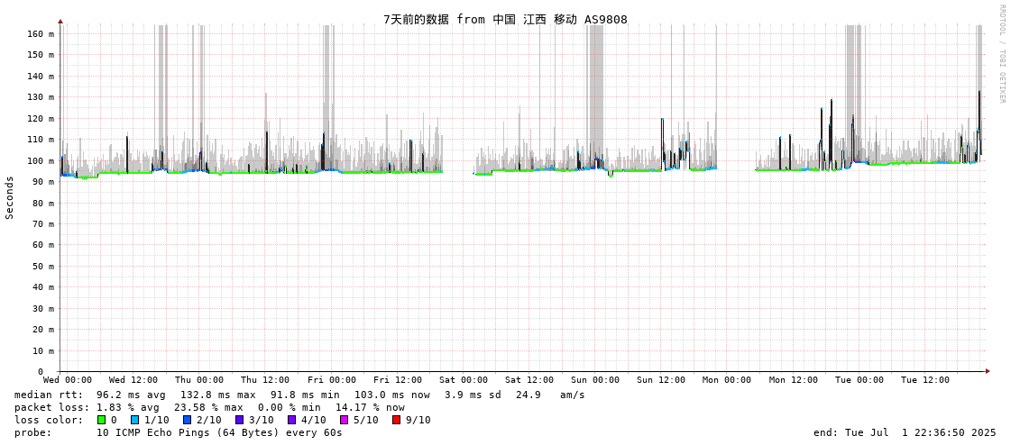The height and width of the screenshot is (445, 1011).
Task: Click the 'Thu 12:00' time label
Action: point(265,380)
